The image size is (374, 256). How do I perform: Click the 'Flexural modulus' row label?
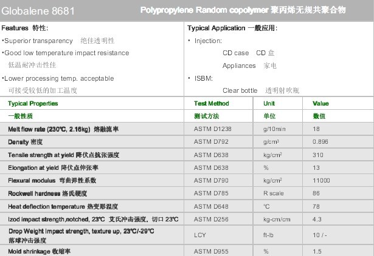point(52,181)
